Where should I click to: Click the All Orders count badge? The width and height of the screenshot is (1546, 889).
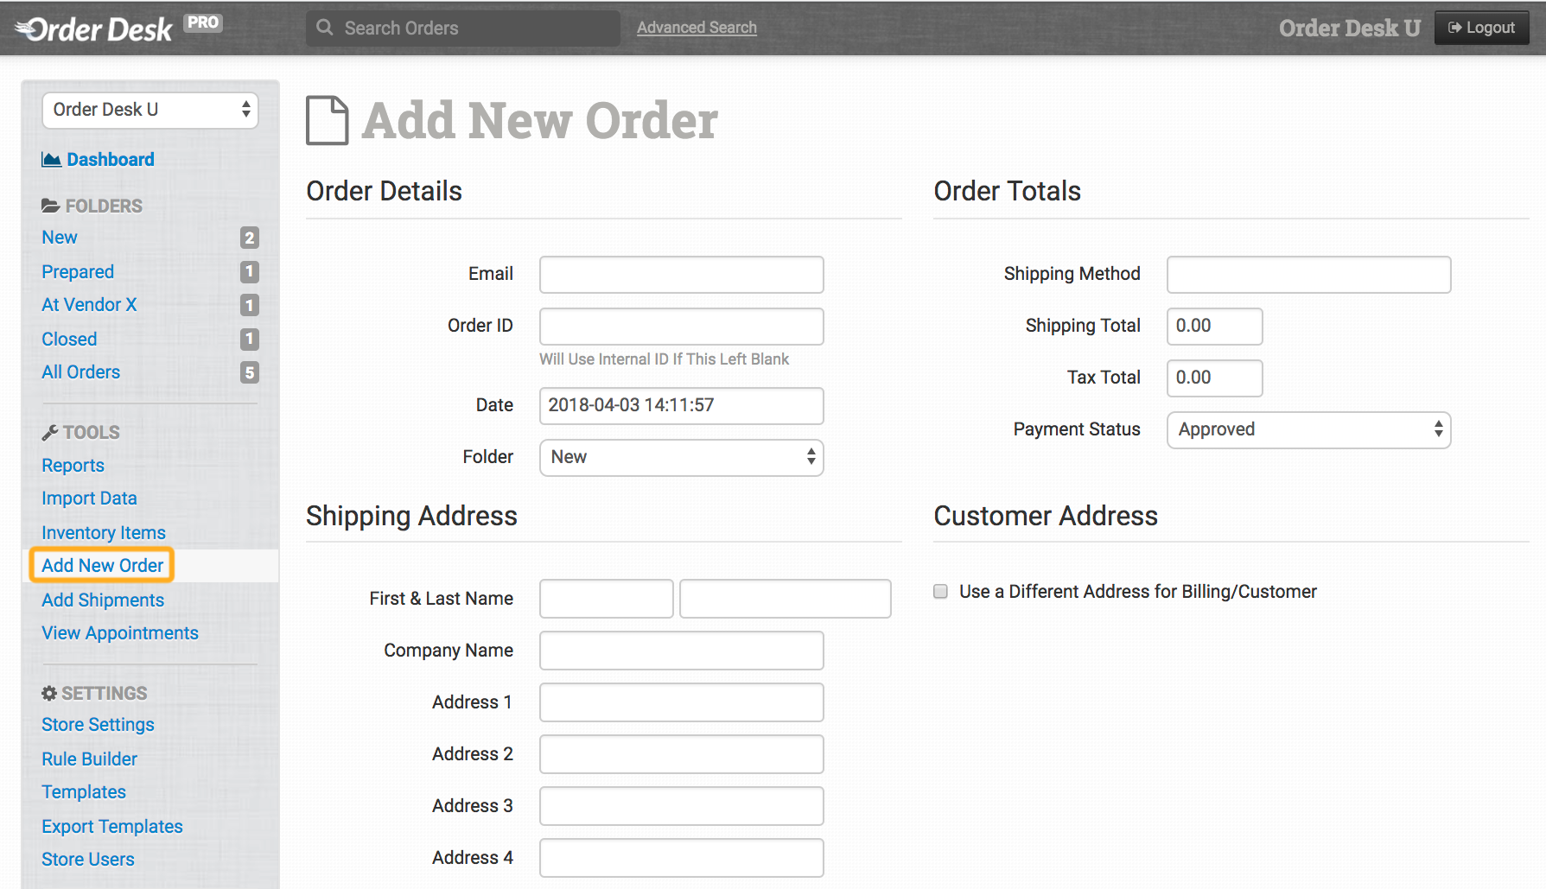[249, 372]
